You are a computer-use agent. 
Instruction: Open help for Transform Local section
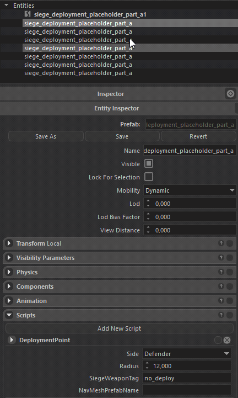pyautogui.click(x=221, y=243)
